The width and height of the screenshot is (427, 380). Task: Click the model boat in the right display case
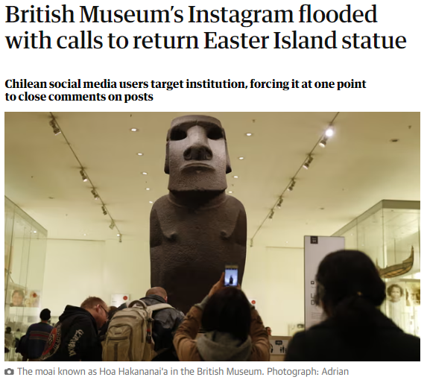click(x=396, y=265)
